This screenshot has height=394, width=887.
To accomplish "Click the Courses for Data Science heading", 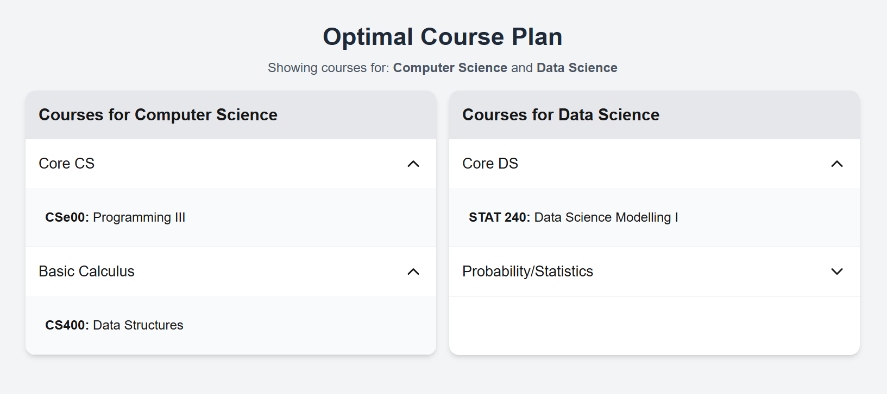I will coord(561,115).
